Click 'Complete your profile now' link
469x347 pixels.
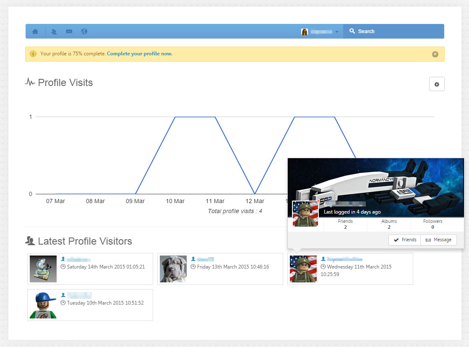tap(139, 54)
